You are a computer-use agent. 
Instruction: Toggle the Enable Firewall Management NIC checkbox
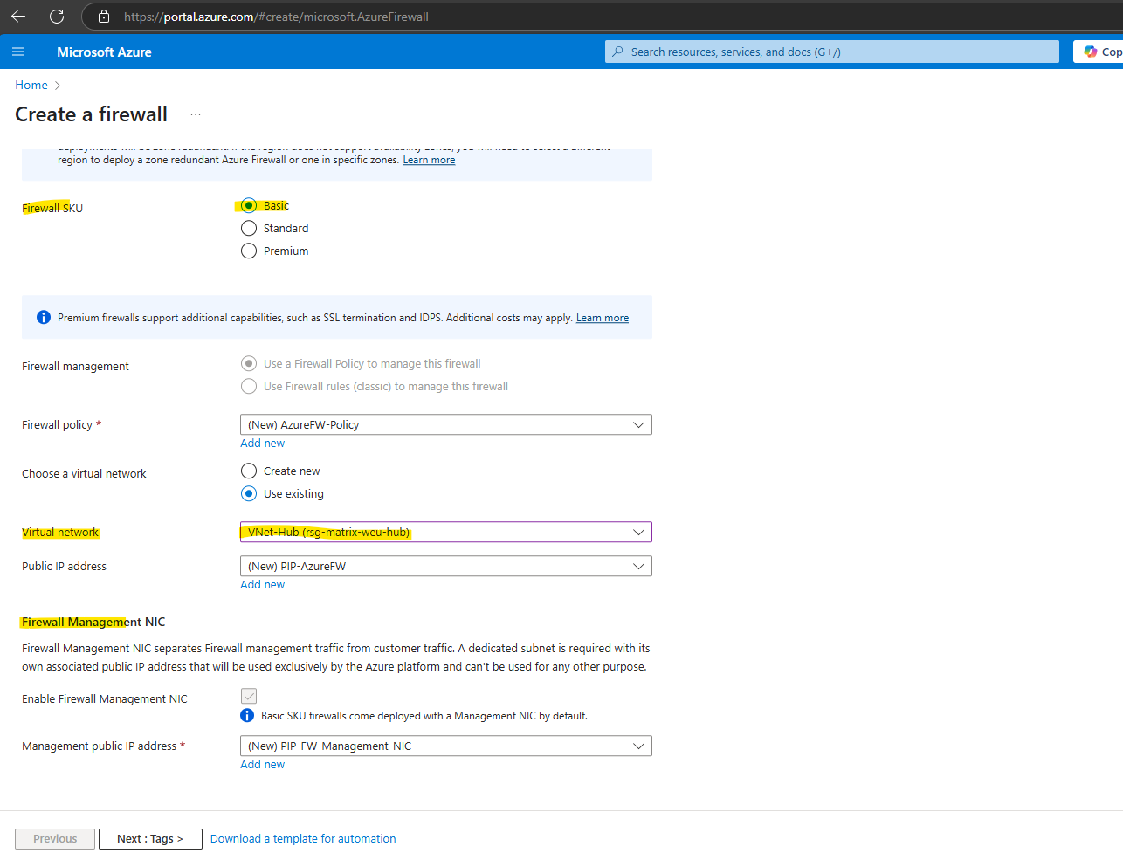(x=249, y=696)
